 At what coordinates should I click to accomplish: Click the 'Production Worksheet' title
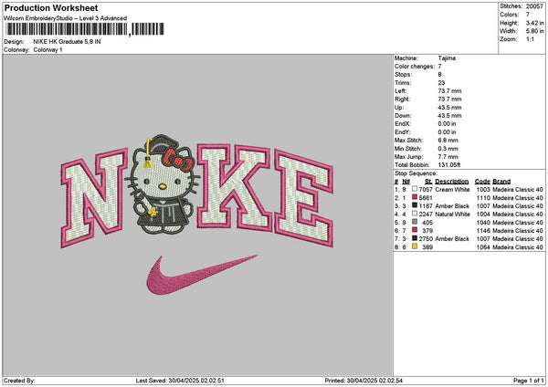(x=51, y=7)
